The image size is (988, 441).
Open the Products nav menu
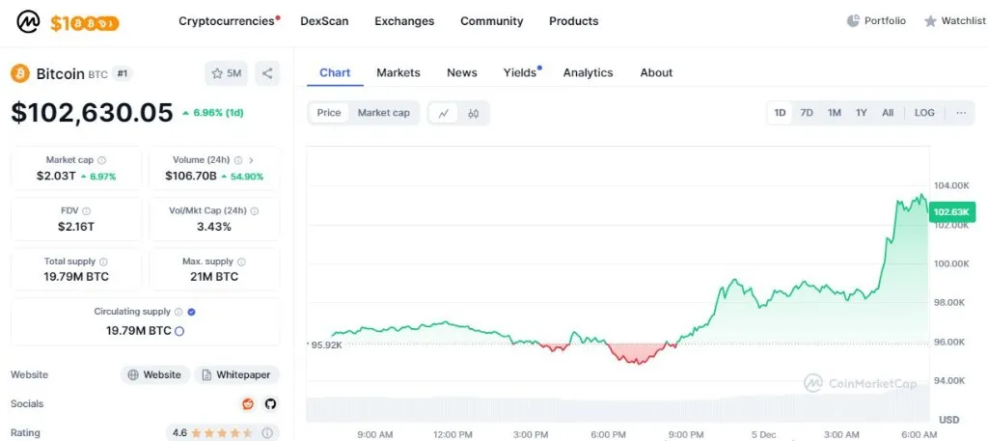574,21
